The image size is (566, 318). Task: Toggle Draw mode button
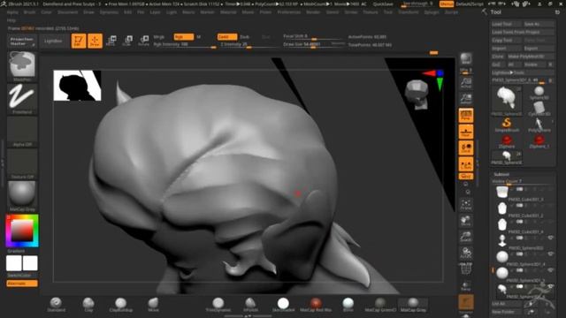(95, 41)
